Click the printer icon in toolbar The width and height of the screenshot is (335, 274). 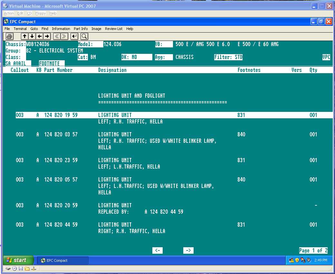9,36
